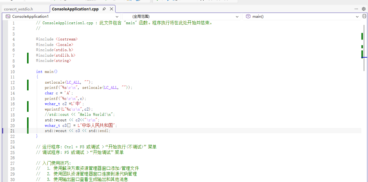Image resolution: width=368 pixels, height=182 pixels.
Task: Click the setlocale(LC_ALL, "") statement on line 12
Action: tap(69, 82)
